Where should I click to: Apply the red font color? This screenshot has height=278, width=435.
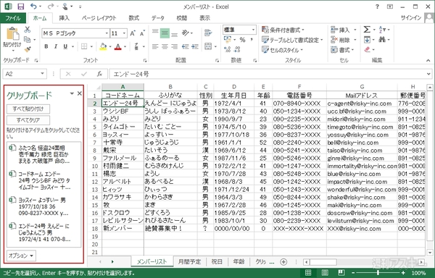118,46
